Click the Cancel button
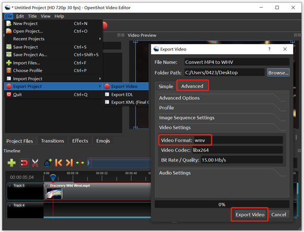 [279, 215]
